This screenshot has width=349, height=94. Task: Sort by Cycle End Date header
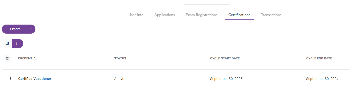click(x=319, y=58)
